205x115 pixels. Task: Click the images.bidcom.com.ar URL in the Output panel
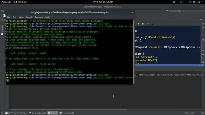(170, 75)
